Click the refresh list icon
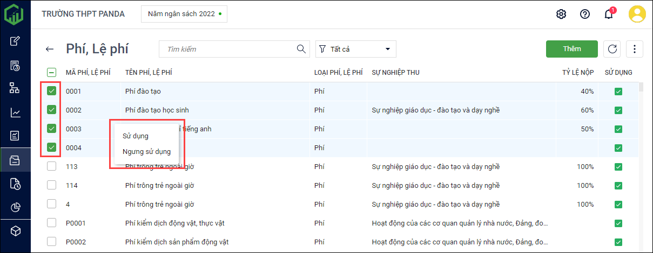This screenshot has width=653, height=253. point(612,49)
